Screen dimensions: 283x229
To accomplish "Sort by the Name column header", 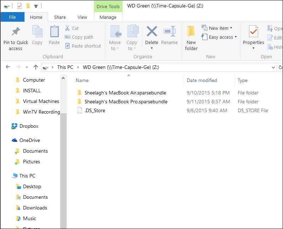I will 82,80.
